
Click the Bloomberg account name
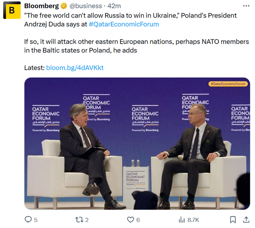(x=41, y=6)
